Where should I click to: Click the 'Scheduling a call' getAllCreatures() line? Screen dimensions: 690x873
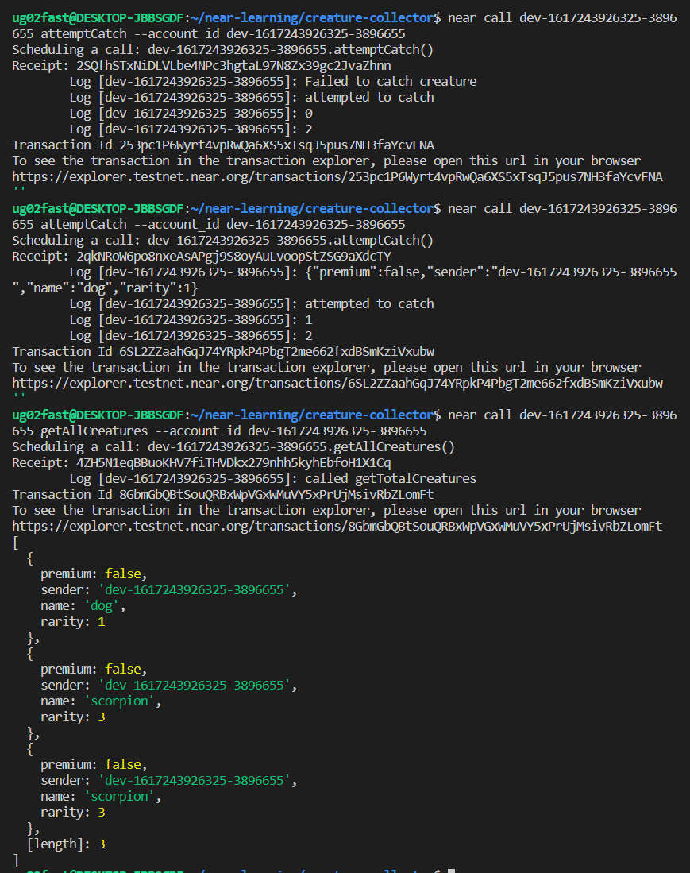[x=233, y=447]
